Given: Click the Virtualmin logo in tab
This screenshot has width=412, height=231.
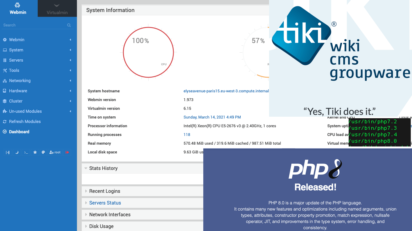Looking at the screenshot, I should [57, 5].
